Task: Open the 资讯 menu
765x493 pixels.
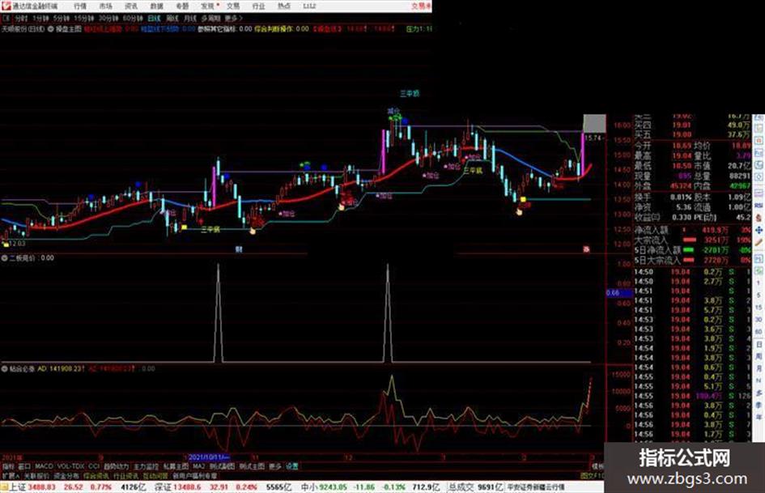Action: click(131, 6)
